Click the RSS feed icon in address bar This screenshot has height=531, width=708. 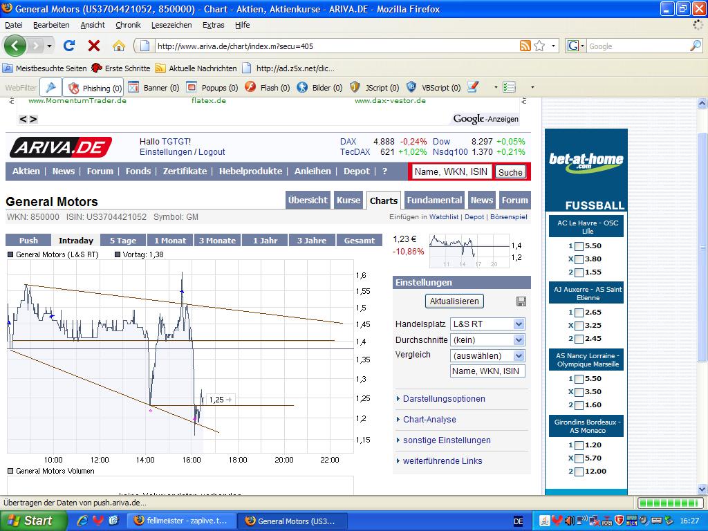point(525,46)
